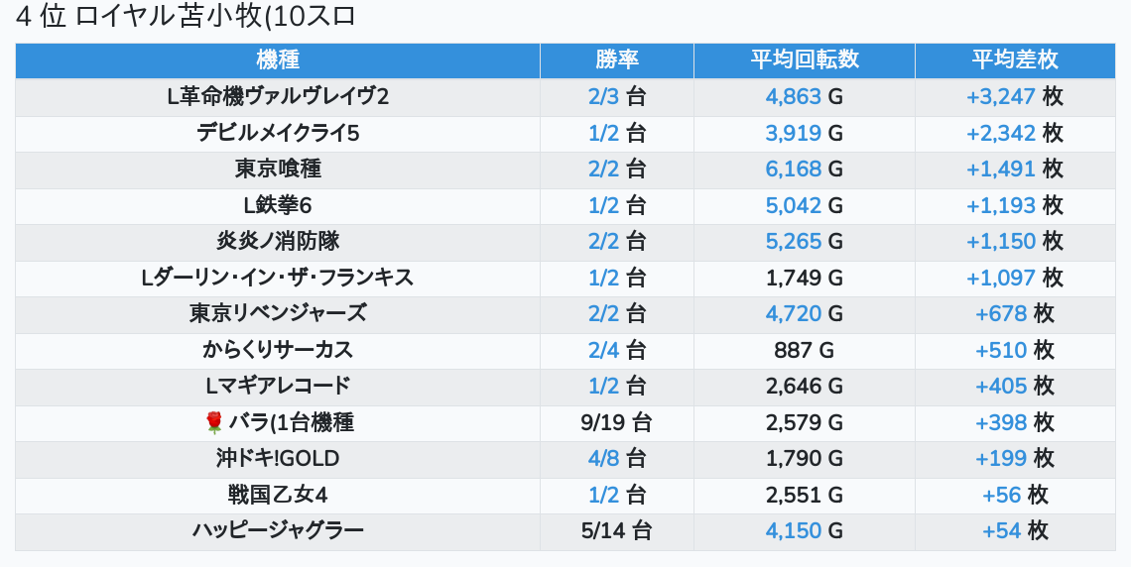Select the 平均回転数 column header
1131x567 pixels.
point(804,59)
